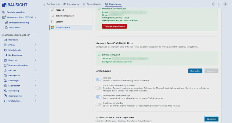Click the Bautagebuch book icon
Viewport: 232px width, 123px height.
[5, 76]
